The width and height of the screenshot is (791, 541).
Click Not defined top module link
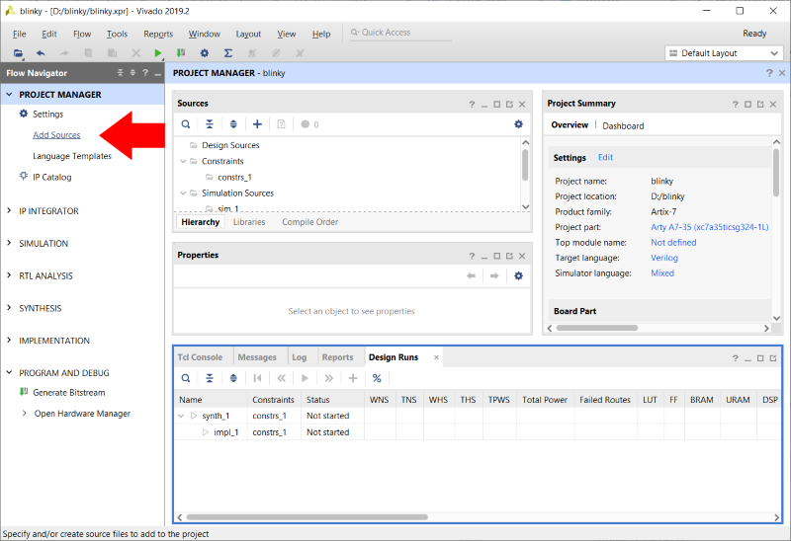(x=673, y=242)
